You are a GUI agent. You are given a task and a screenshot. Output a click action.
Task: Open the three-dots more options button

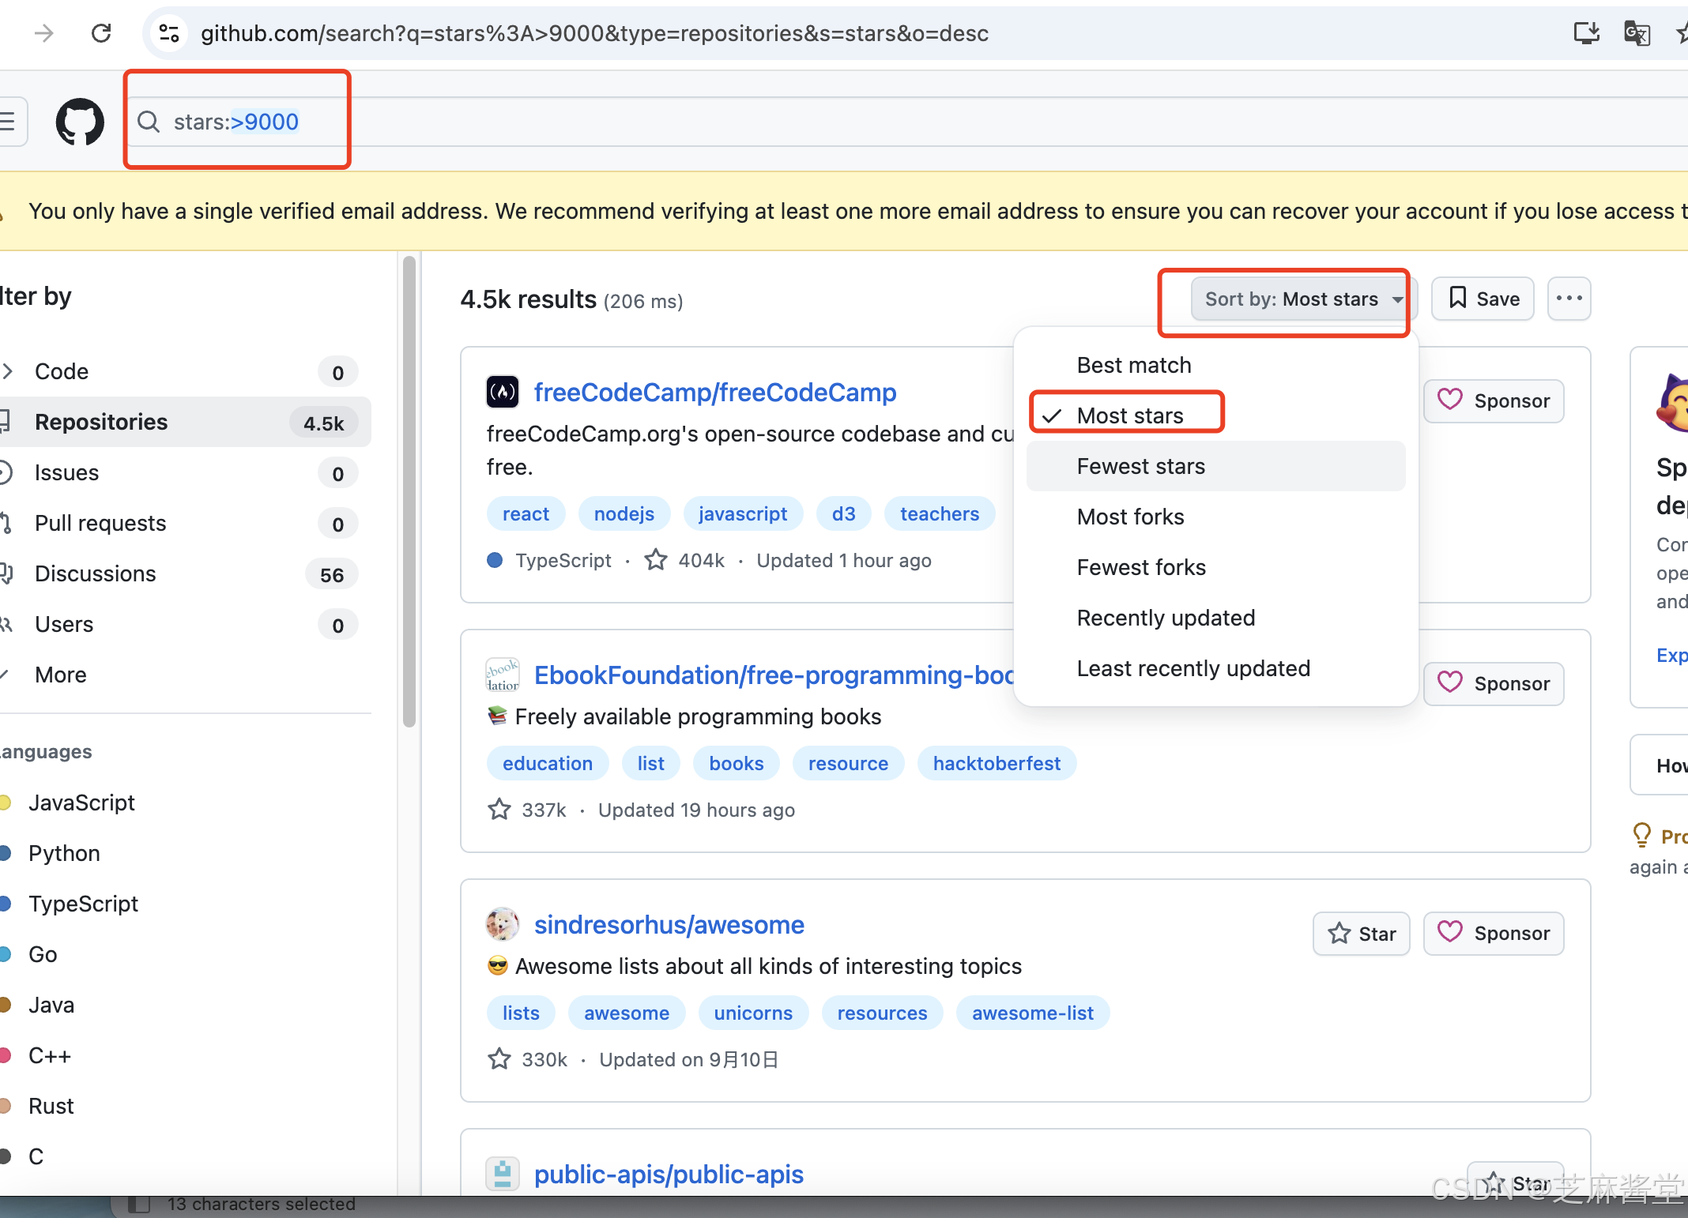1569,299
